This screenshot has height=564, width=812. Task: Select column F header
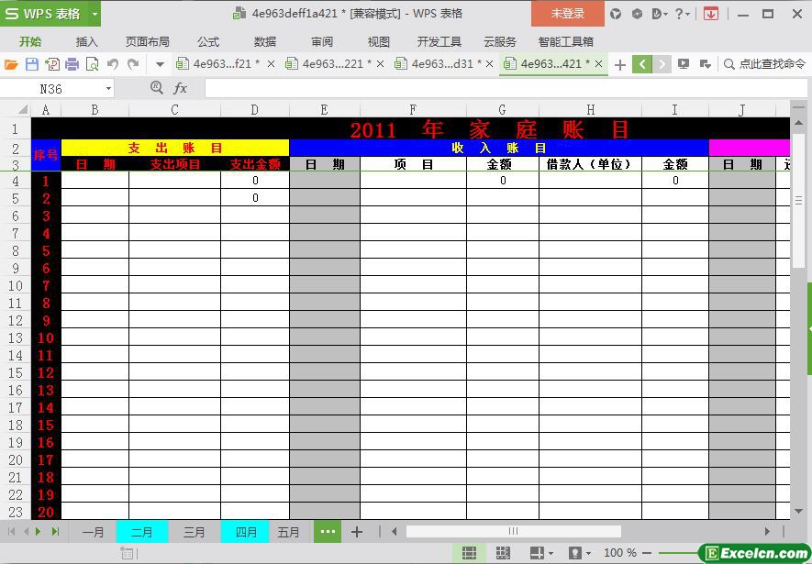413,109
